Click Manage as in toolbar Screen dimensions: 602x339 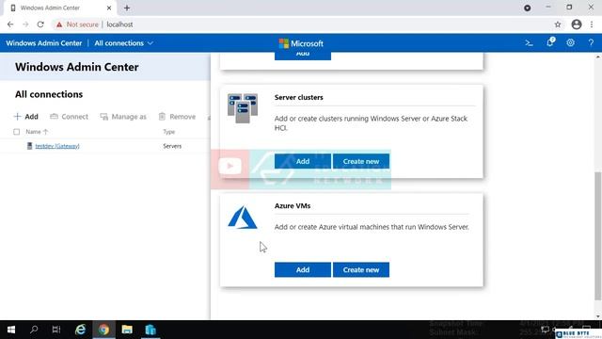click(x=123, y=117)
